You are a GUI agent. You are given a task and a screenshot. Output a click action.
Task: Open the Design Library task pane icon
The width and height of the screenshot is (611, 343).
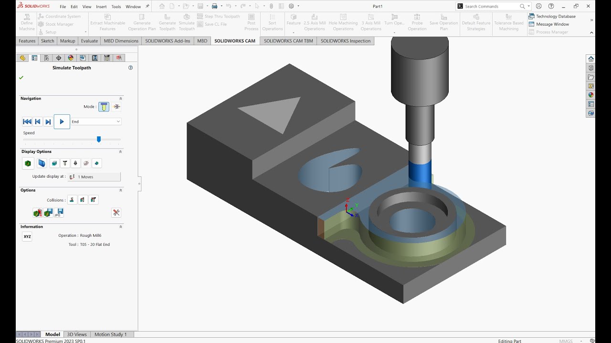(591, 68)
